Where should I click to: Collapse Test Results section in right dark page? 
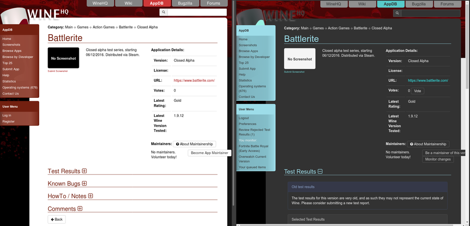click(x=320, y=172)
